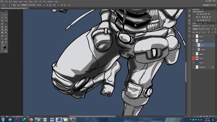Open the layer filter kind dropdown

(196, 26)
